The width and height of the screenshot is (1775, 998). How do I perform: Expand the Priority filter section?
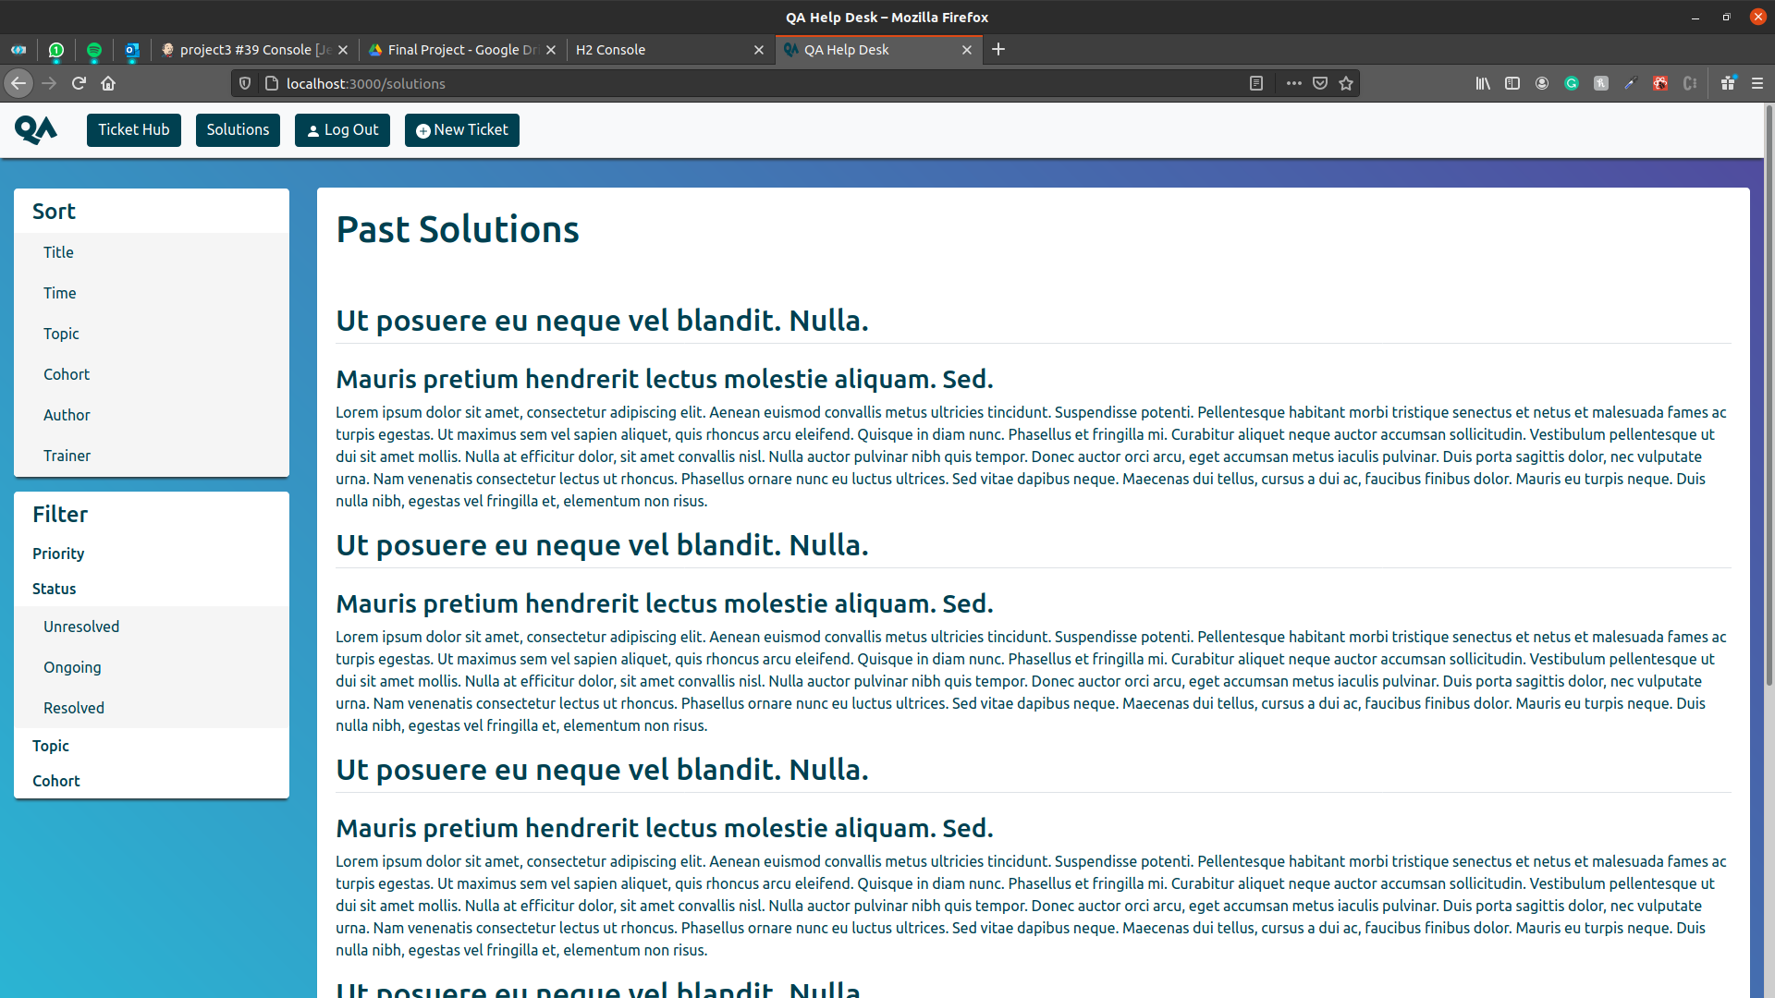point(57,553)
